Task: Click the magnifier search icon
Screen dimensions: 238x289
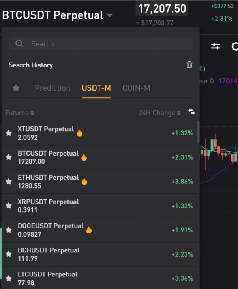Action: click(x=19, y=44)
